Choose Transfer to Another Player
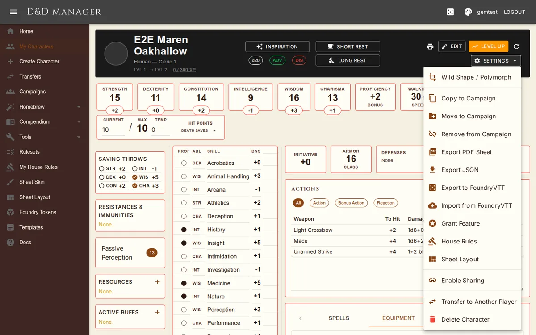Image resolution: width=536 pixels, height=335 pixels. 472,302
